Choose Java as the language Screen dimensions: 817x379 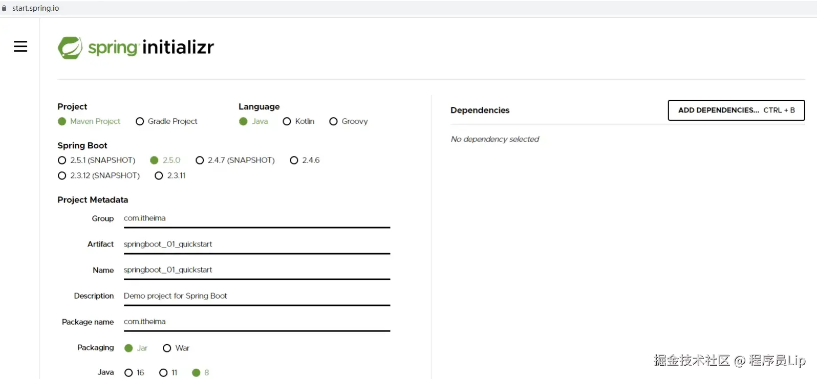pyautogui.click(x=253, y=121)
